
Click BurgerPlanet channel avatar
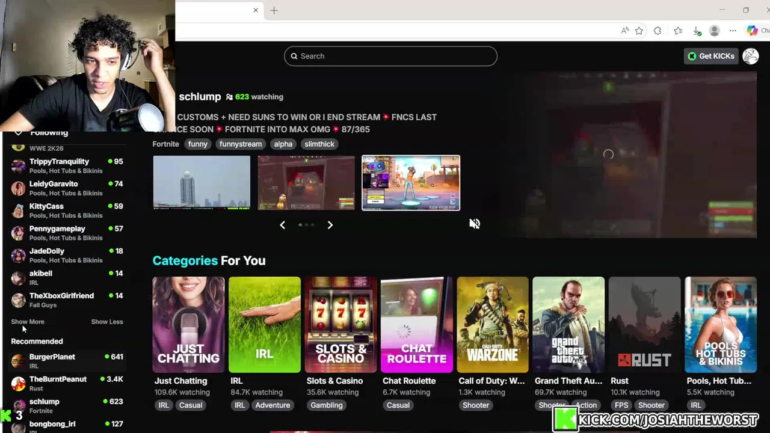tap(19, 361)
